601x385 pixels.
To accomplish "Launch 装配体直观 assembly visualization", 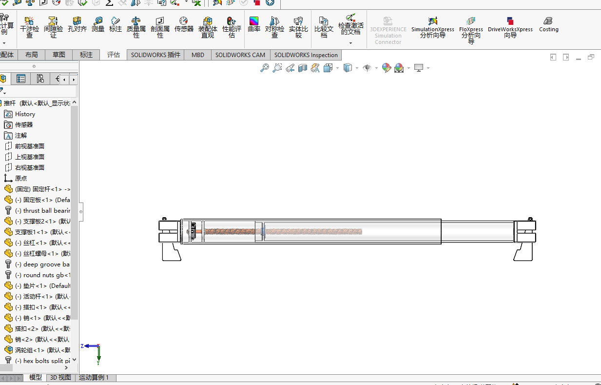I will pos(208,27).
